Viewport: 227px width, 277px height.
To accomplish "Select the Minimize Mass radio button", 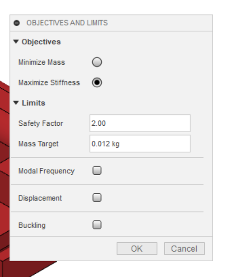I will point(97,62).
